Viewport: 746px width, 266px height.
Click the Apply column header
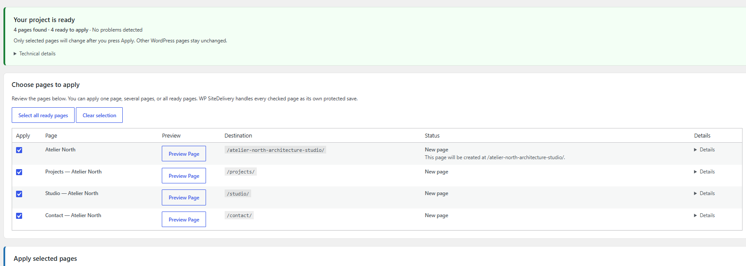23,136
